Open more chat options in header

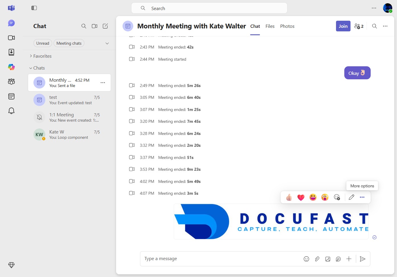[385, 26]
